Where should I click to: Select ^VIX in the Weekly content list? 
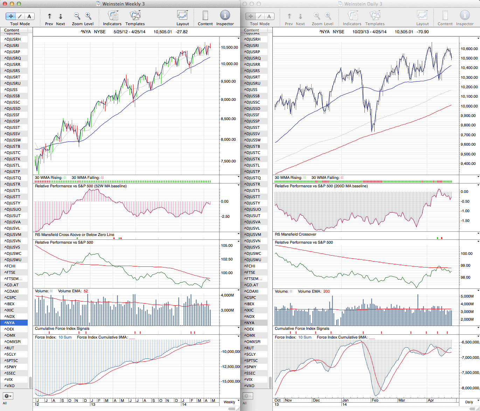tap(8, 379)
